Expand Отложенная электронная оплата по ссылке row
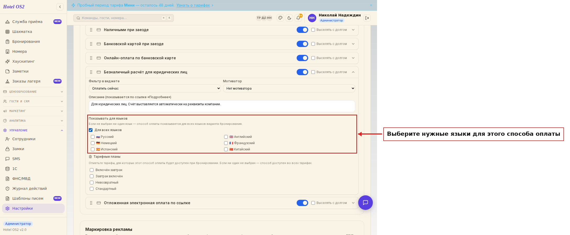570x235 pixels. (x=353, y=203)
